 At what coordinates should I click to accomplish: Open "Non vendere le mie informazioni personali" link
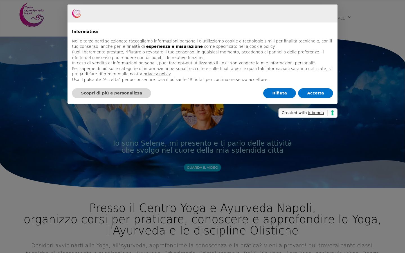271,63
